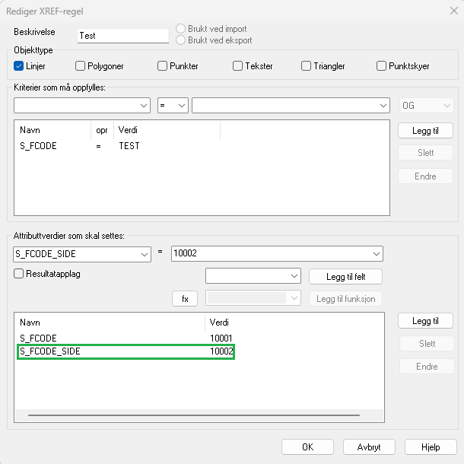
Task: Open help with Hjelp button
Action: coord(431,447)
